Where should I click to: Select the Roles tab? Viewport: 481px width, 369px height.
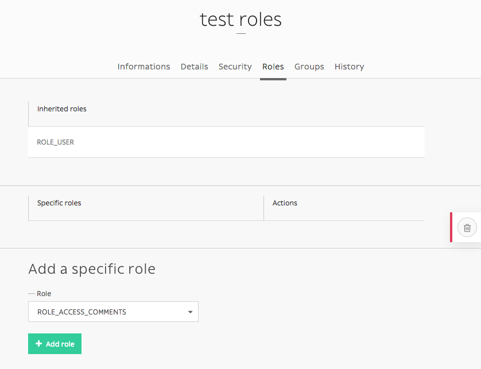273,67
